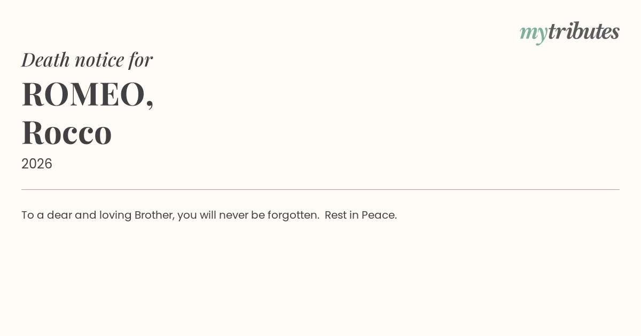Click the word "Rest" in the message
Image resolution: width=641 pixels, height=336 pixels.
click(x=335, y=215)
